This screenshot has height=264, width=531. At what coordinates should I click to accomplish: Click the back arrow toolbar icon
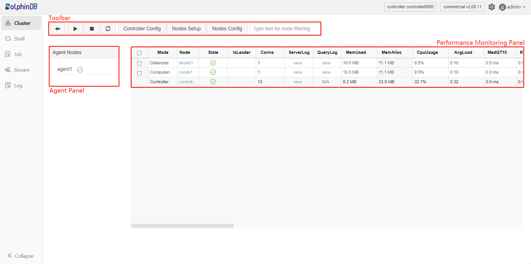click(58, 29)
